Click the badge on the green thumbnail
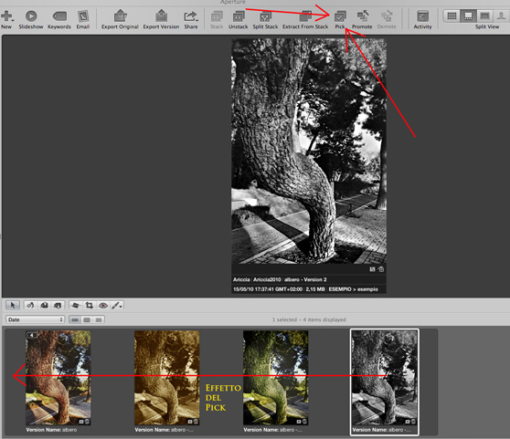The height and width of the screenshot is (439, 510). (302, 422)
